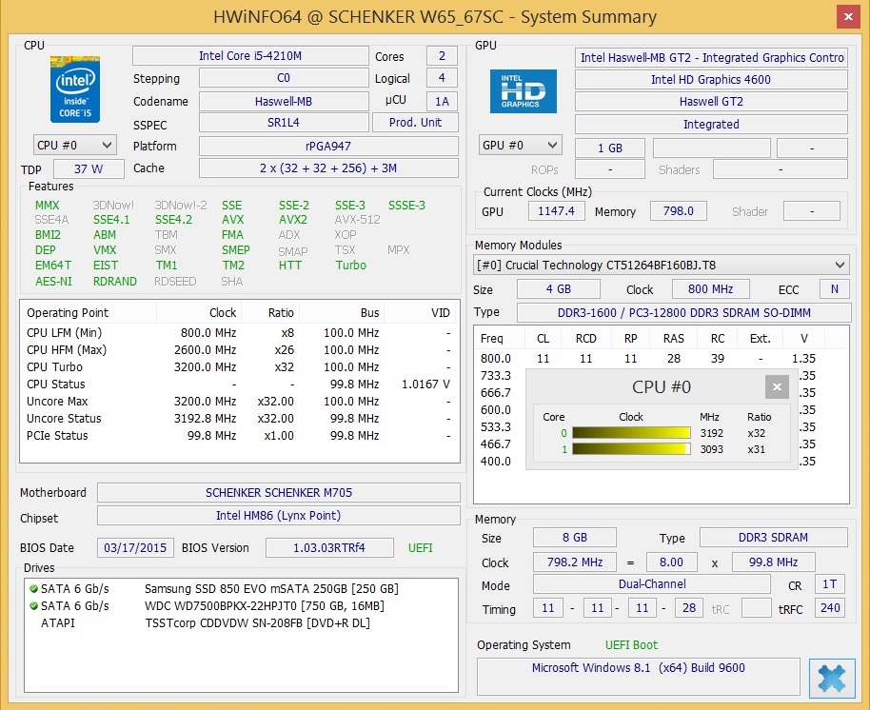
Task: Click the Codename value Haswell-MB
Action: pos(284,102)
